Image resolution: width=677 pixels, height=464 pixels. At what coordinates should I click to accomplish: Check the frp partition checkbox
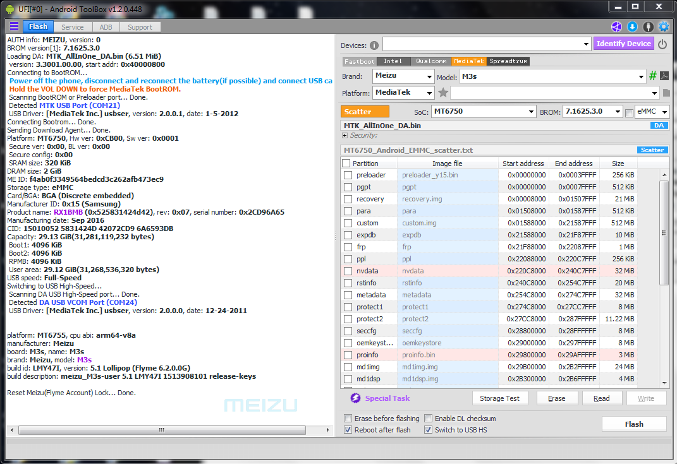348,247
